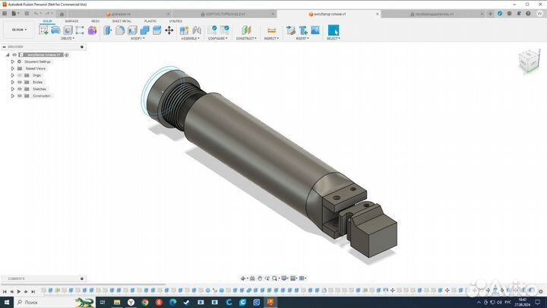Click the Select tool icon
Image resolution: width=547 pixels, height=308 pixels.
333,30
